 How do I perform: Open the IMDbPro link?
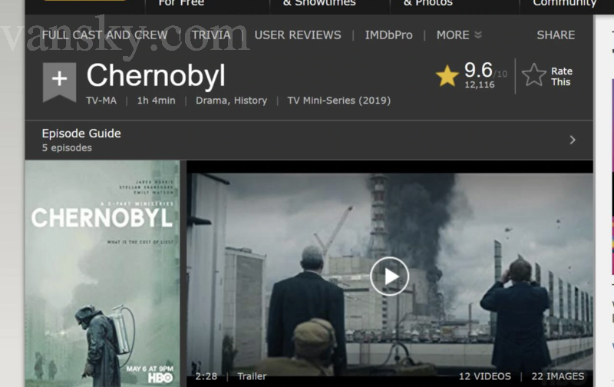tap(388, 35)
